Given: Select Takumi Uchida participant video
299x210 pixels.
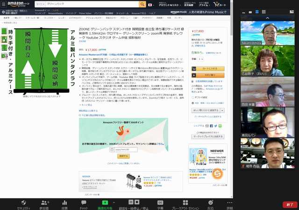Looking at the screenshot, I should [268, 33].
